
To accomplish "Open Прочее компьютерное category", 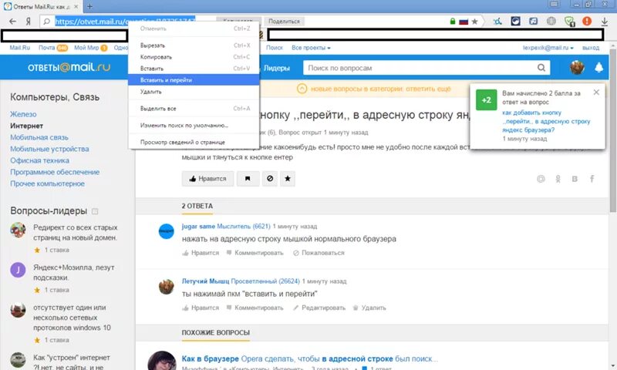I will pos(47,183).
